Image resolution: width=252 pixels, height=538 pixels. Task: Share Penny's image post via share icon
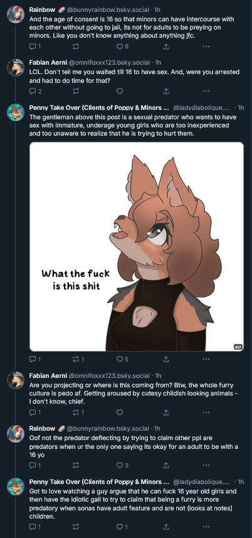pyautogui.click(x=166, y=359)
